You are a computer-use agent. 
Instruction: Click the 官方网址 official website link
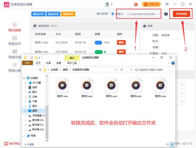pos(12,144)
